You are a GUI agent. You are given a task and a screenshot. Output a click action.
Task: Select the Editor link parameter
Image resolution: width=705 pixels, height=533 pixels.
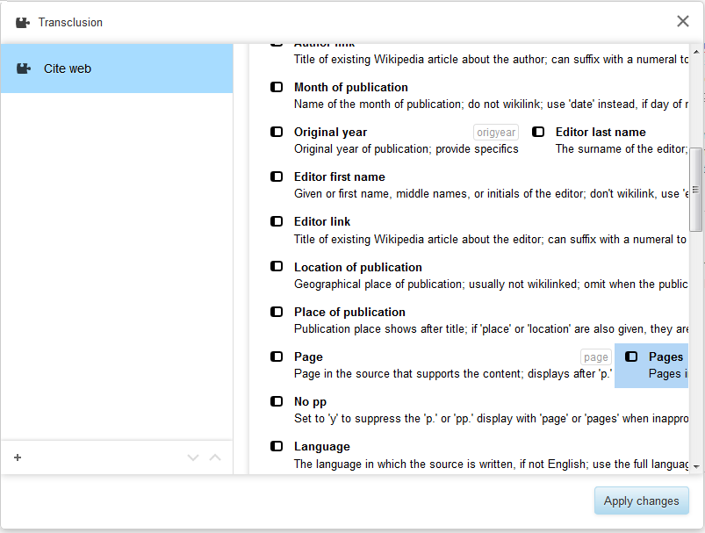tap(478, 230)
